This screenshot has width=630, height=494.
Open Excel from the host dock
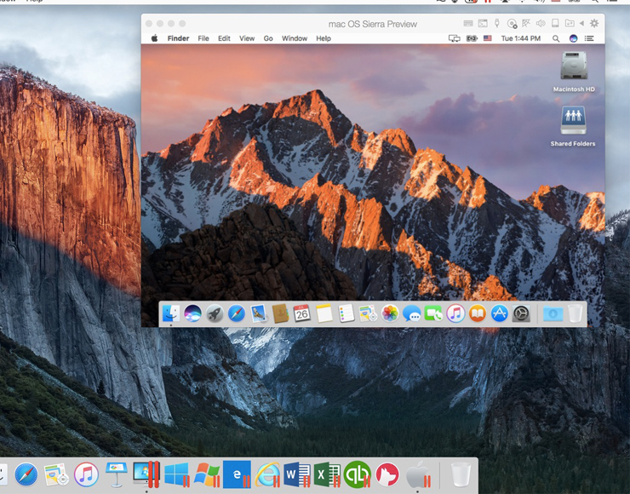pyautogui.click(x=327, y=474)
